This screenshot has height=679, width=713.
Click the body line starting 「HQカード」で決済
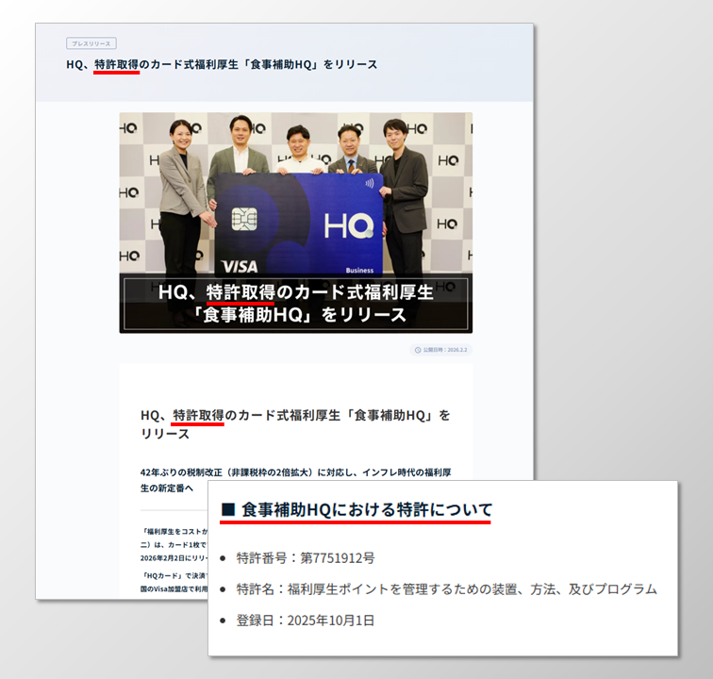[x=174, y=576]
